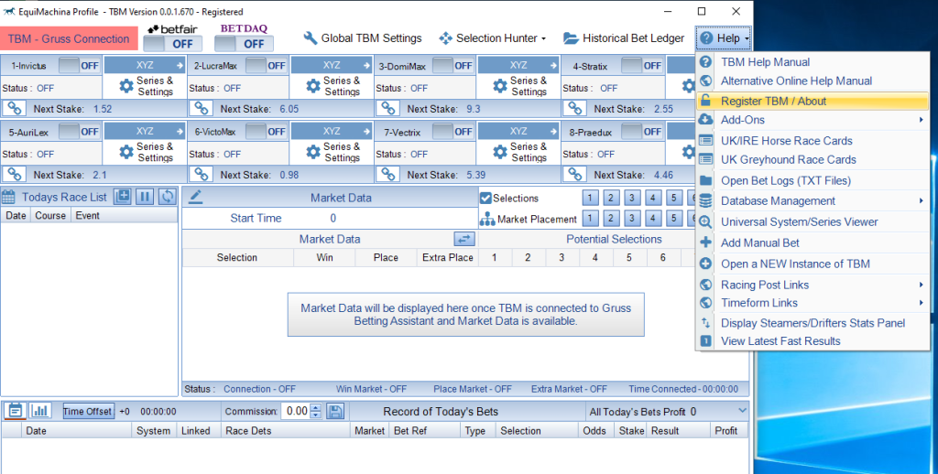Image resolution: width=938 pixels, height=474 pixels.
Task: Open Series & Settings gear for 3-DomiMax
Action: click(500, 86)
